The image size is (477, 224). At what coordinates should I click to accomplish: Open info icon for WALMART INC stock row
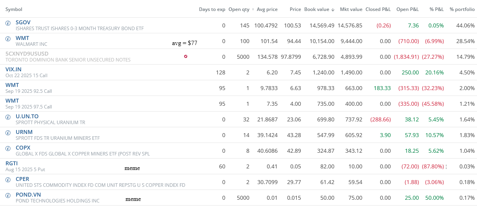point(8,39)
